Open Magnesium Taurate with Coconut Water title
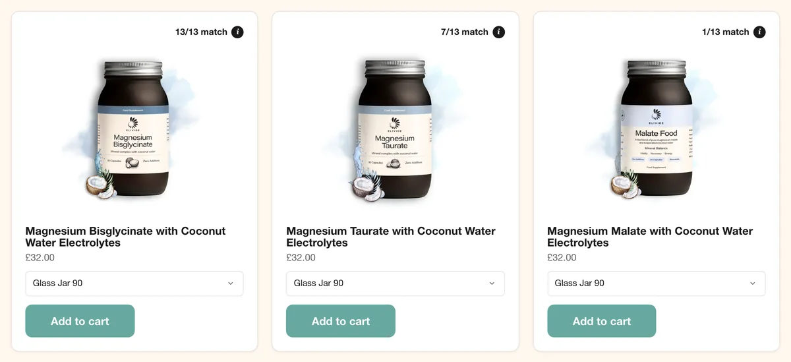The height and width of the screenshot is (362, 791). [391, 237]
